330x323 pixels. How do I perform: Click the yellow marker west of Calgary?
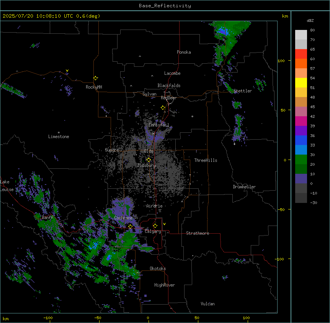click(x=130, y=226)
